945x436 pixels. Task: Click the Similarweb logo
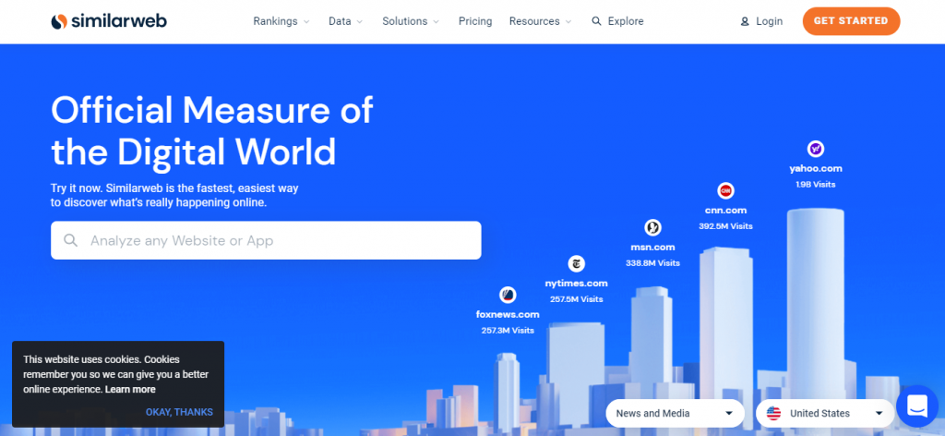109,21
